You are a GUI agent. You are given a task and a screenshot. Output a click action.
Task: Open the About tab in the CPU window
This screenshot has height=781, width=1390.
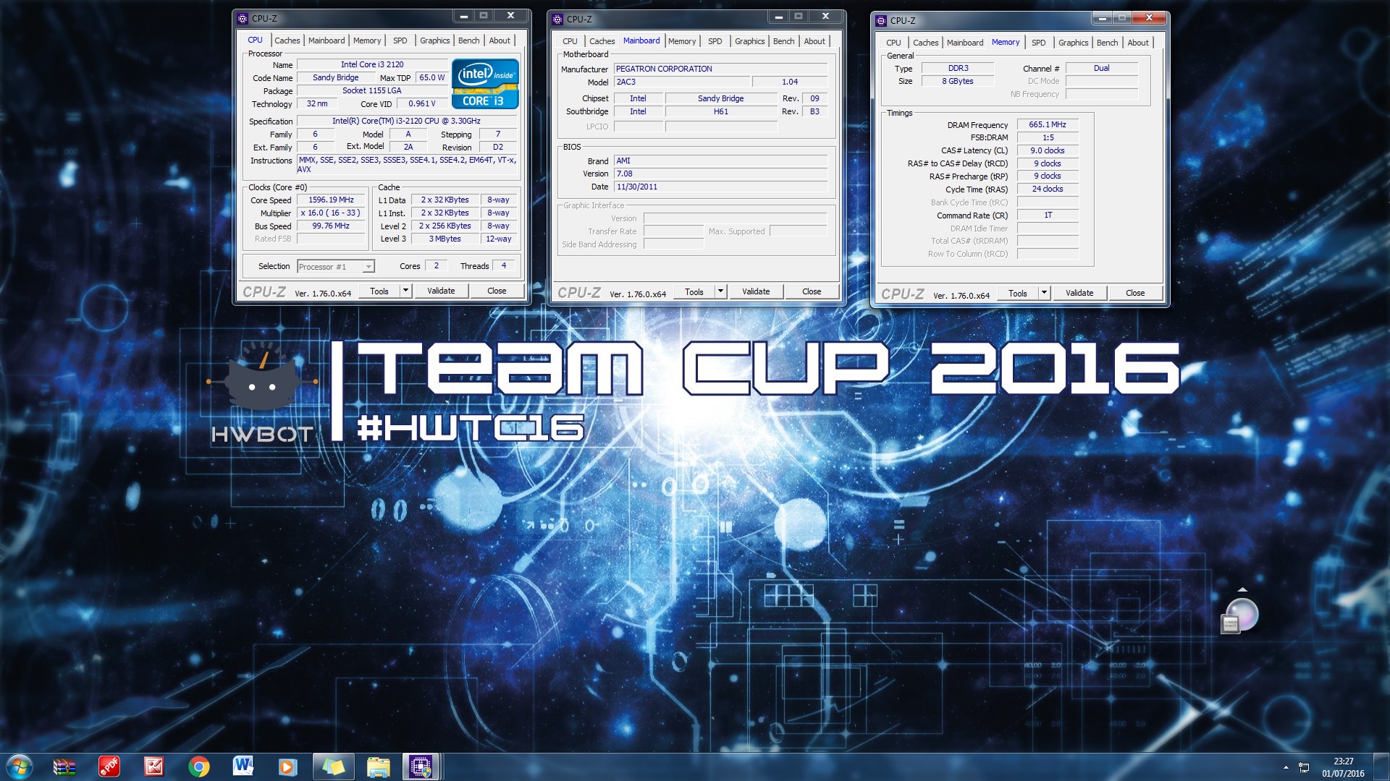(500, 40)
